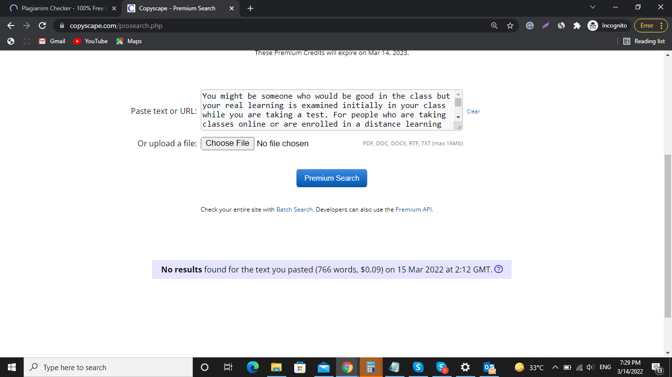Open the tab search chevron

(x=592, y=7)
